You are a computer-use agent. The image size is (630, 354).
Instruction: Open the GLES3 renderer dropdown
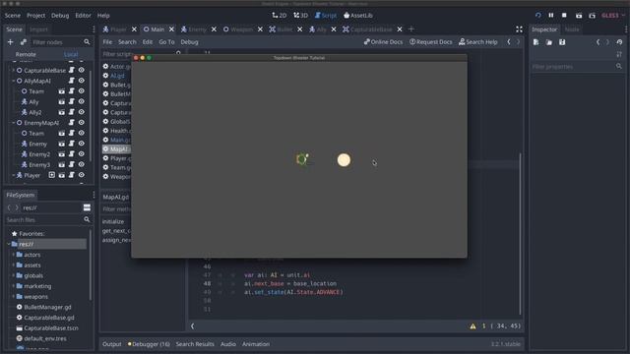(x=613, y=16)
